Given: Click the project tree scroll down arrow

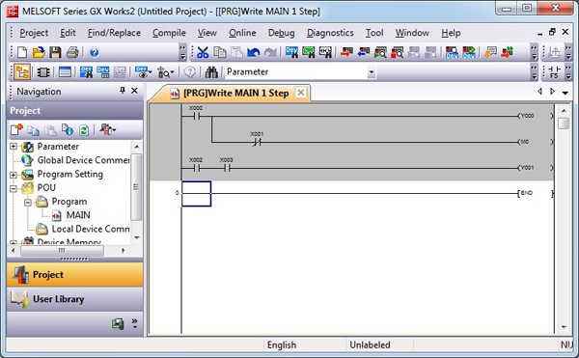Looking at the screenshot, I should [x=137, y=237].
